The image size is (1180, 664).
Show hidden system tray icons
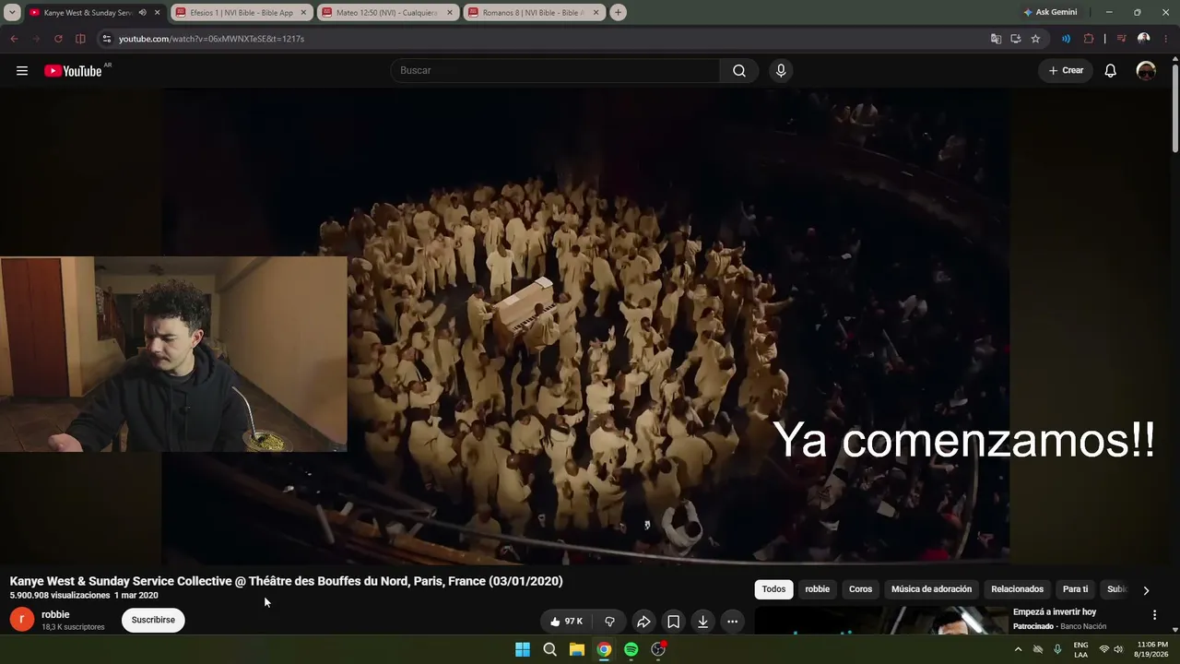click(x=1018, y=649)
